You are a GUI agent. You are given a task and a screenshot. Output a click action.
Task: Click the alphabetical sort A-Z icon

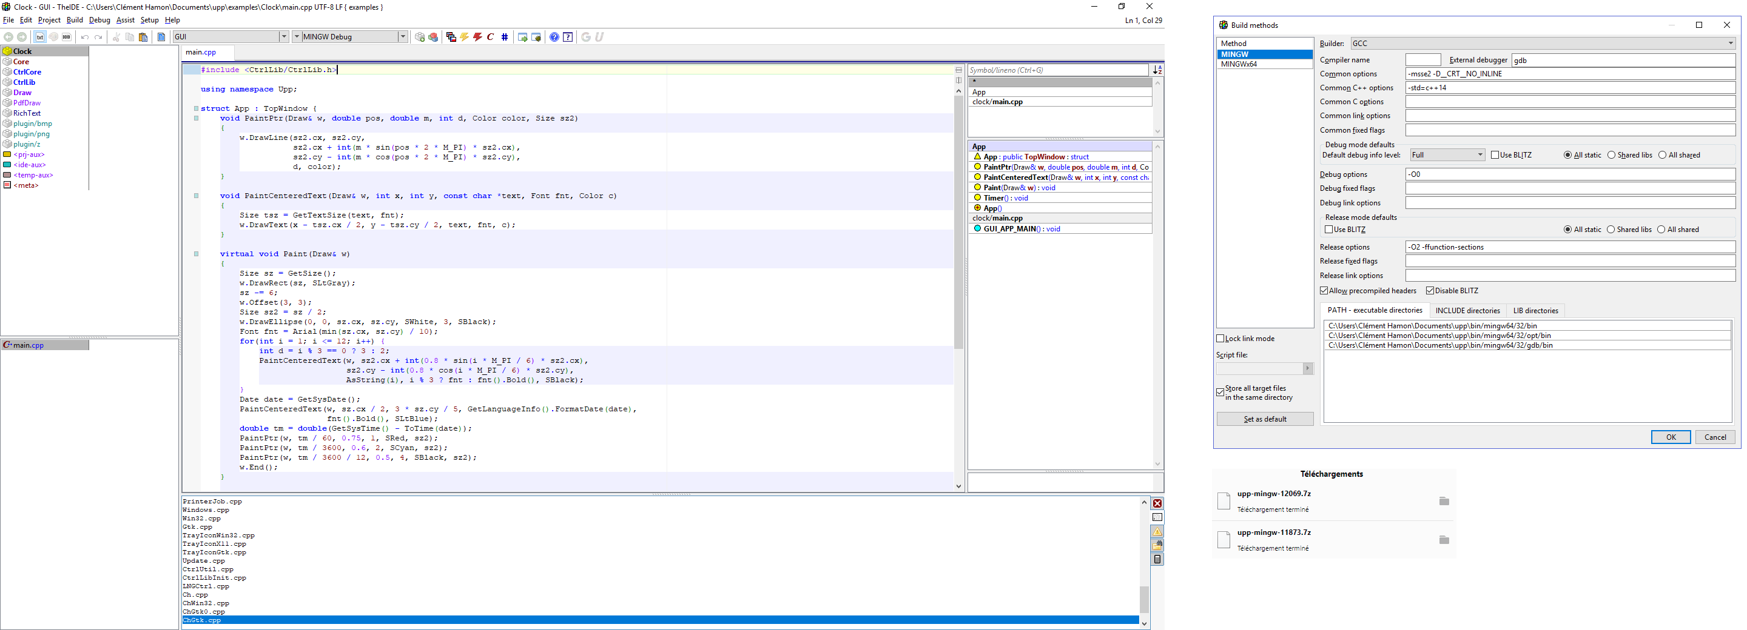click(1157, 70)
